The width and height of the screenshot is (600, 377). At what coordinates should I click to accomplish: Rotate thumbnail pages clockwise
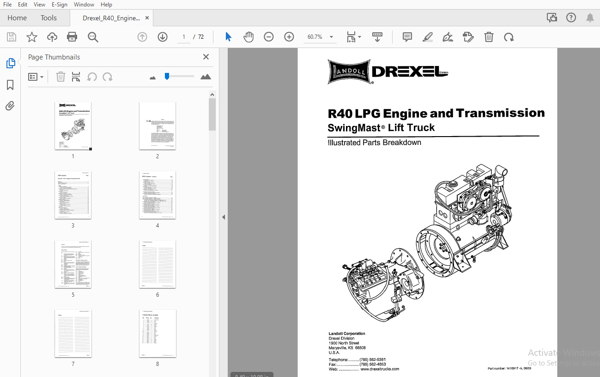click(x=108, y=77)
